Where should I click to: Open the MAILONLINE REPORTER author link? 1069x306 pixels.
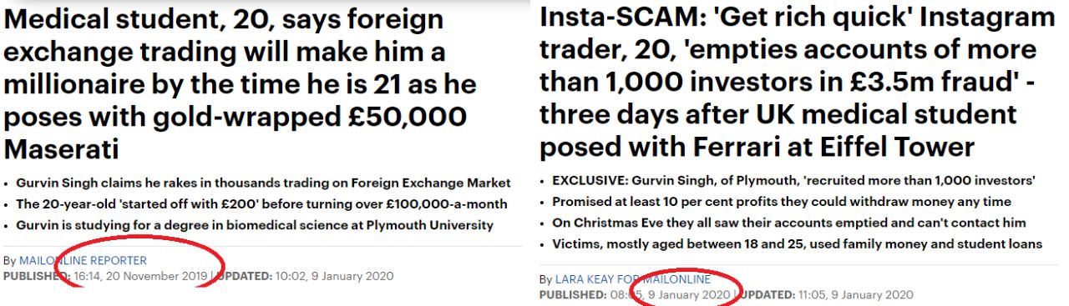click(83, 261)
